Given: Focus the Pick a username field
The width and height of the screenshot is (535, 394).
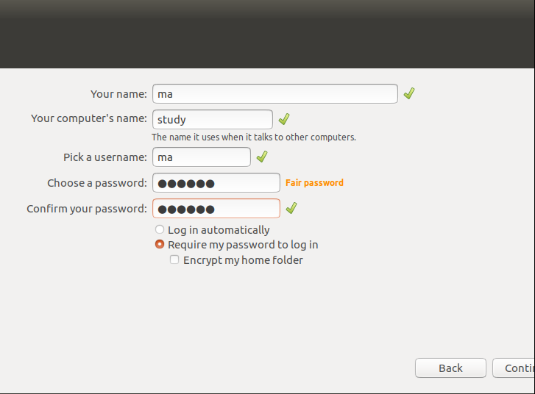Looking at the screenshot, I should (202, 157).
